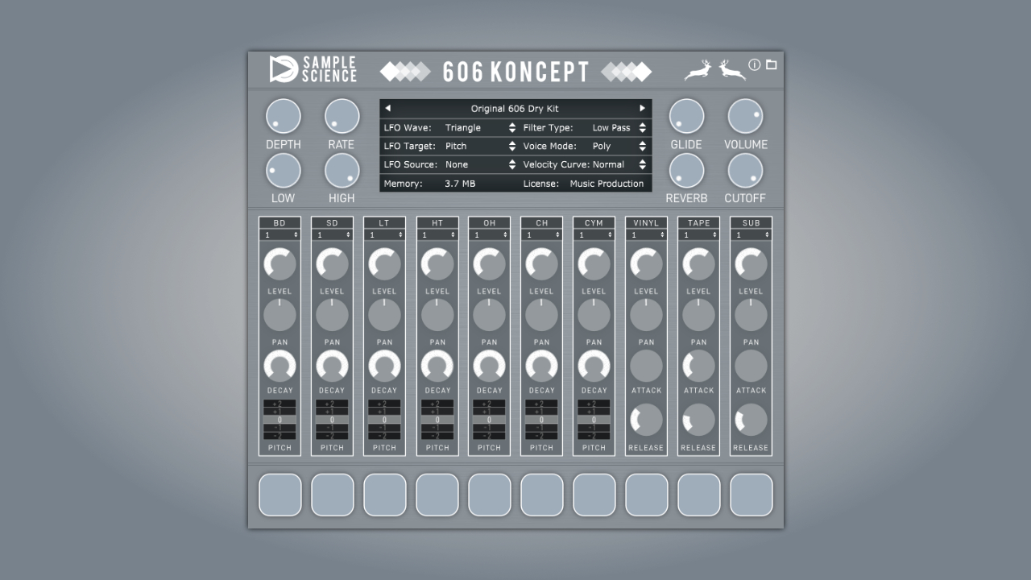
Task: Open the sample selector on the SD channel
Action: click(x=332, y=234)
